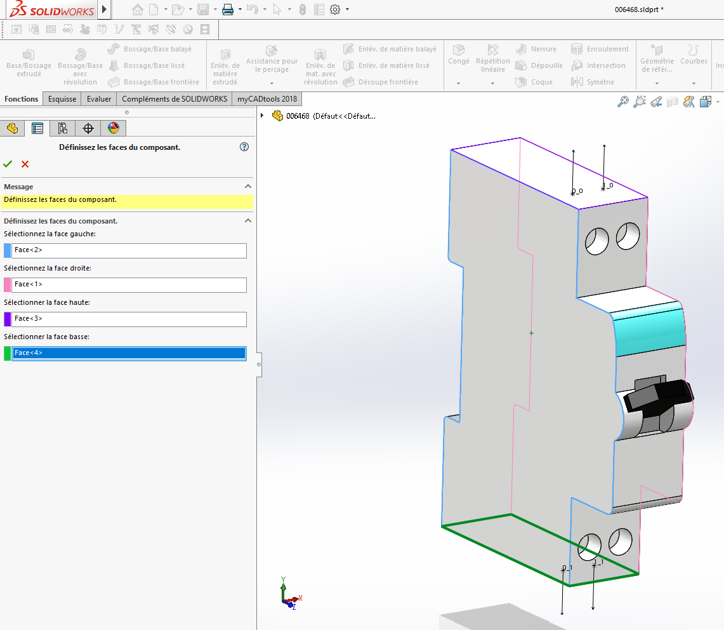Open the myCADtools 2018 tab

267,99
